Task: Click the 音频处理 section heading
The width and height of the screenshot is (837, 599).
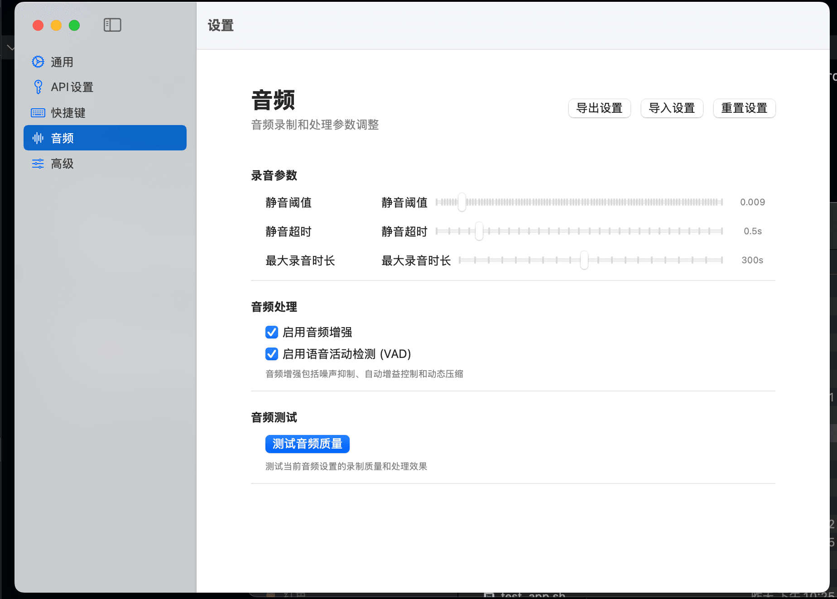Action: click(x=274, y=307)
